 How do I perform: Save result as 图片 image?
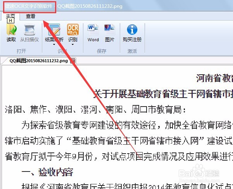tap(110, 33)
